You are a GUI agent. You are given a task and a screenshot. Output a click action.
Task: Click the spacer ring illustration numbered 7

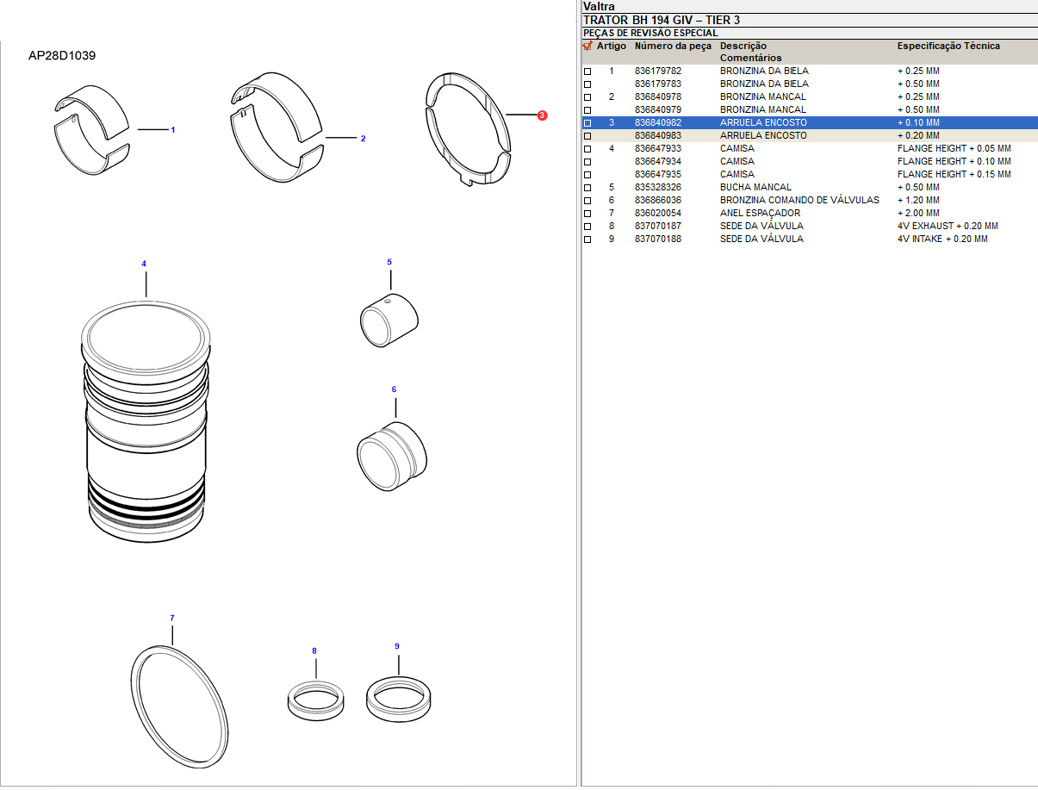(x=179, y=706)
